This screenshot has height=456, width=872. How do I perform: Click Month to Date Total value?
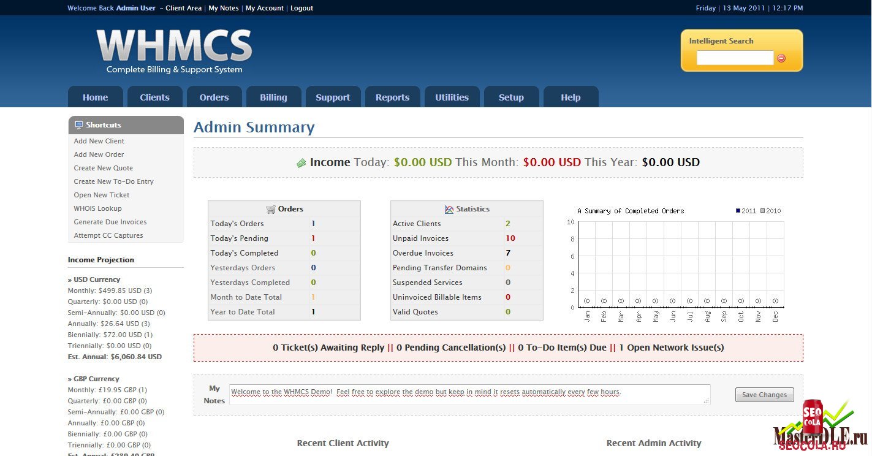point(313,297)
